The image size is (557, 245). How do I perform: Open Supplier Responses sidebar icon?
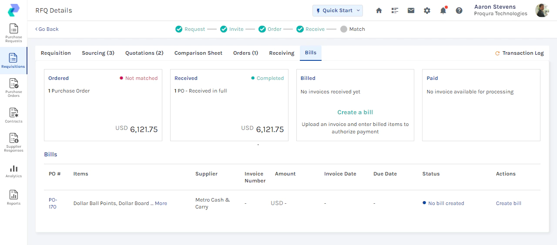pyautogui.click(x=13, y=142)
